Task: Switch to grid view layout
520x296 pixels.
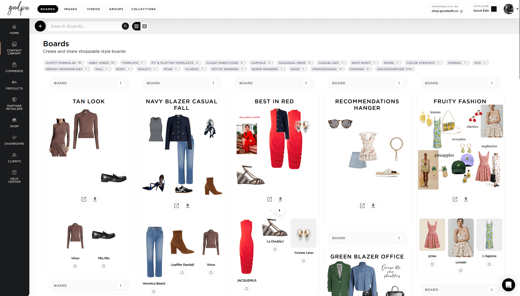Action: (136, 26)
